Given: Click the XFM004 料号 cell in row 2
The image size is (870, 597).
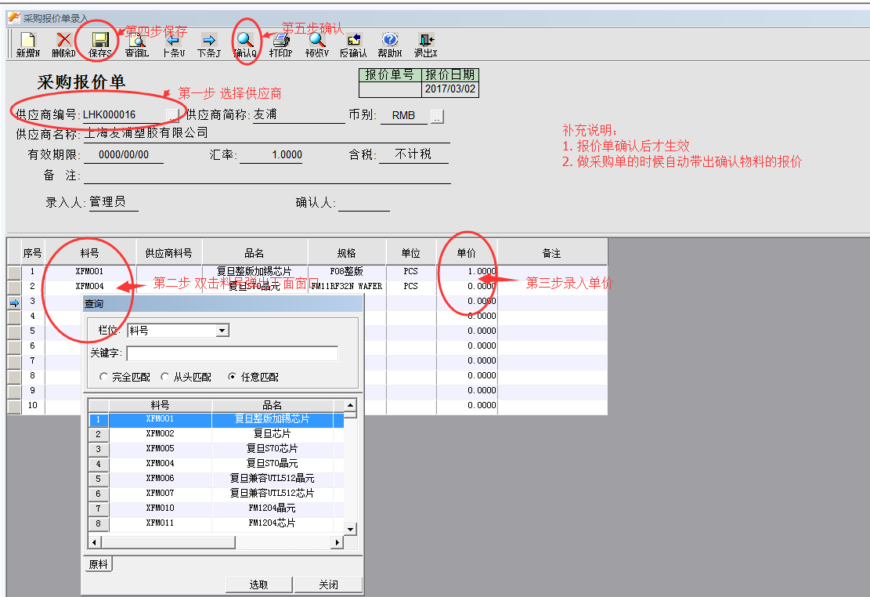Looking at the screenshot, I should tap(90, 287).
